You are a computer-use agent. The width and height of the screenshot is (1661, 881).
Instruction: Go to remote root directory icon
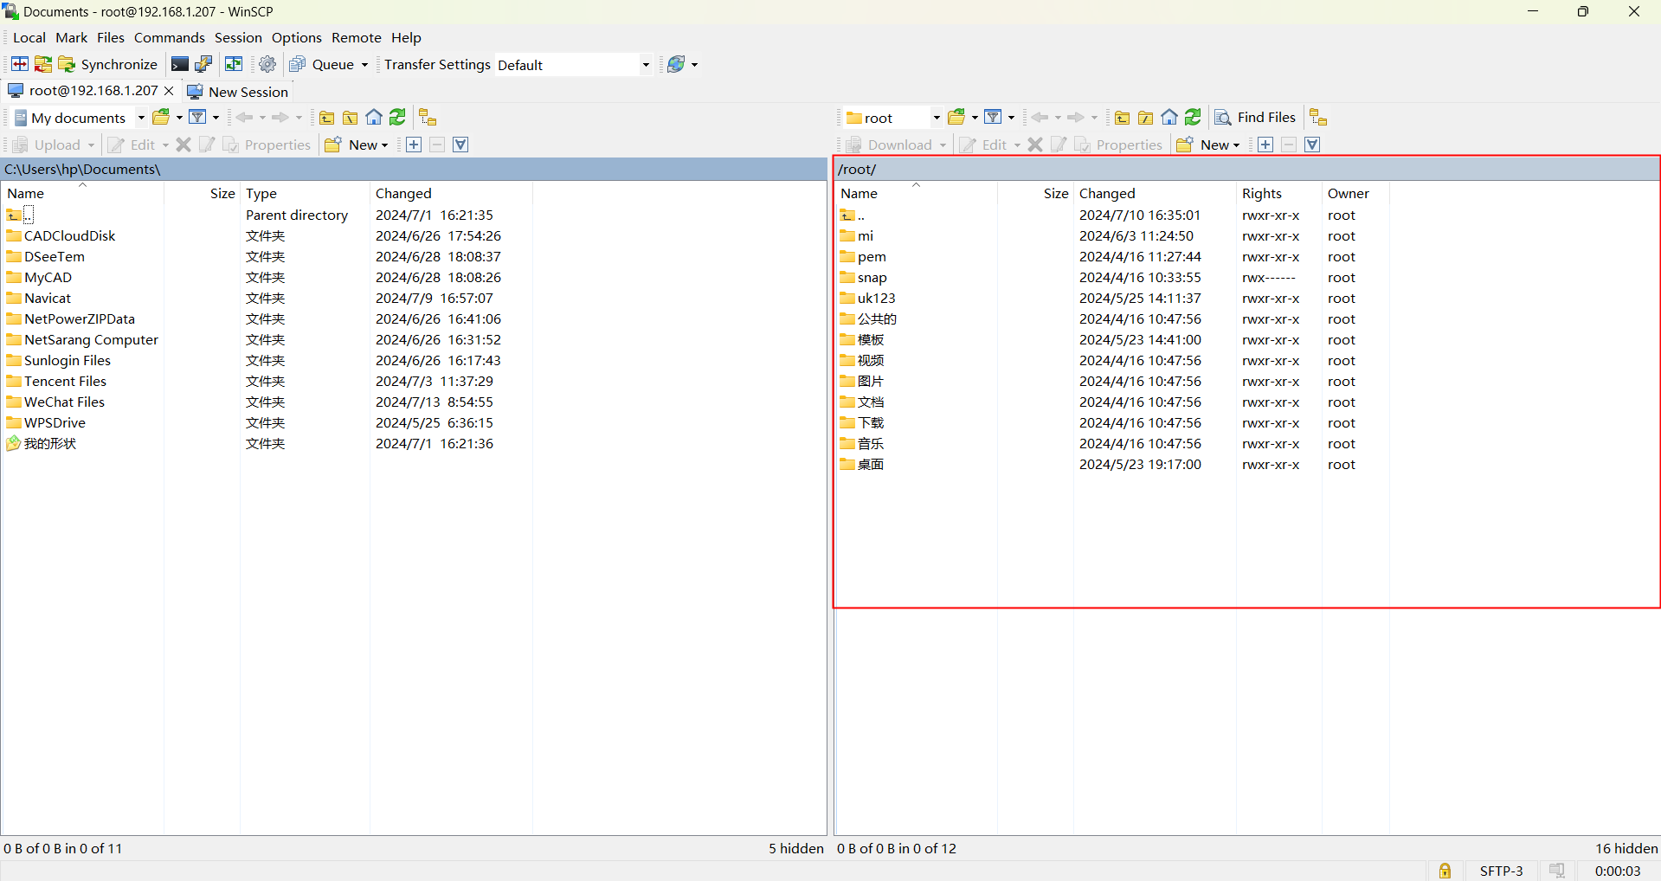pos(1145,118)
